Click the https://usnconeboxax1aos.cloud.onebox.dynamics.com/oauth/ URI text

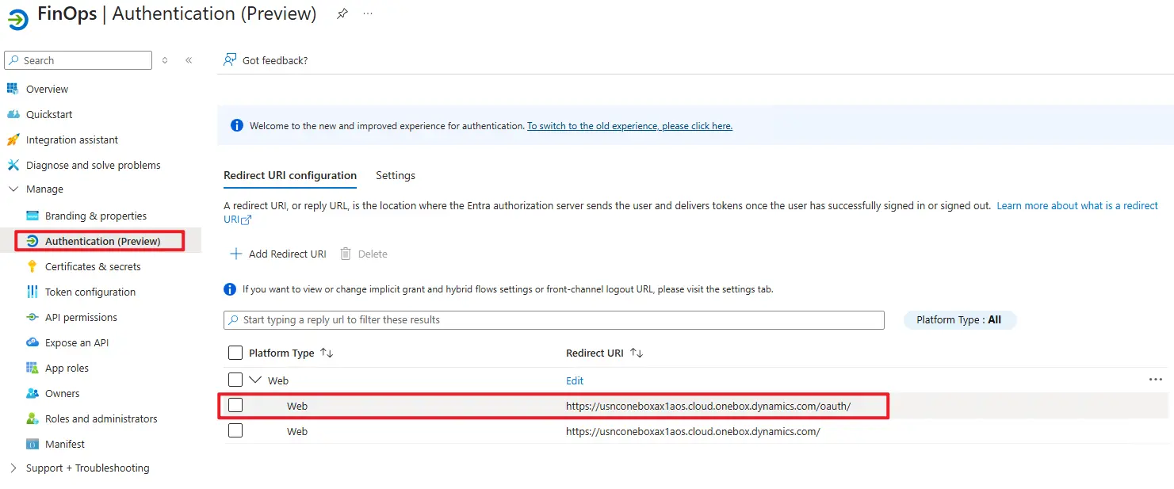pos(708,406)
